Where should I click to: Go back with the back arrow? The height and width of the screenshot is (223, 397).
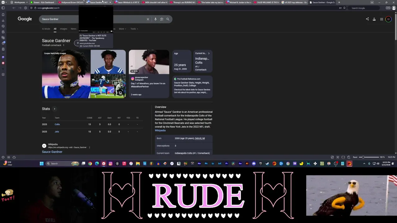[14, 8]
